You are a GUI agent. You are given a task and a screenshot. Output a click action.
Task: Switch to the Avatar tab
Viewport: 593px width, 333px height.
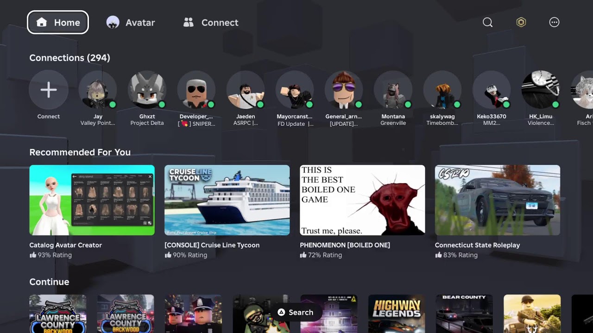[131, 22]
